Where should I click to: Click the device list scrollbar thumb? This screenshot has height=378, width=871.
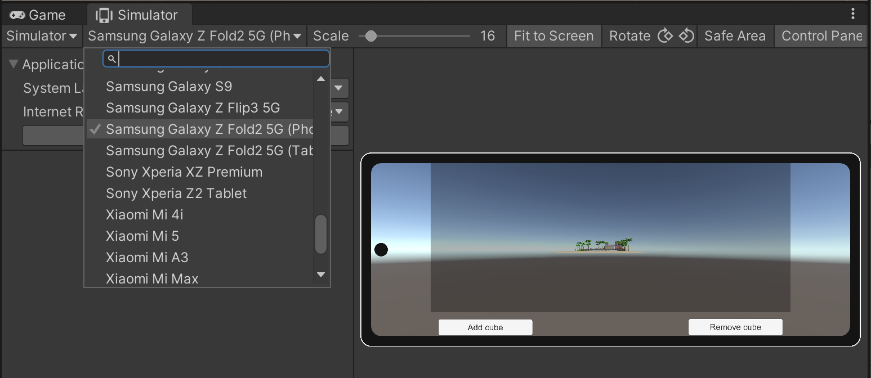click(321, 234)
